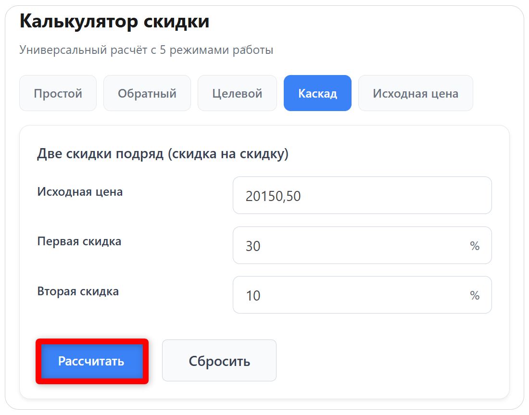Screen dimensions: 529x415
Task: Click the Первая скидка label text
Action: 78,241
